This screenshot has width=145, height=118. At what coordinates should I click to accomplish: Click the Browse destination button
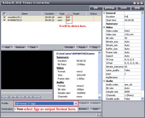coord(83,109)
